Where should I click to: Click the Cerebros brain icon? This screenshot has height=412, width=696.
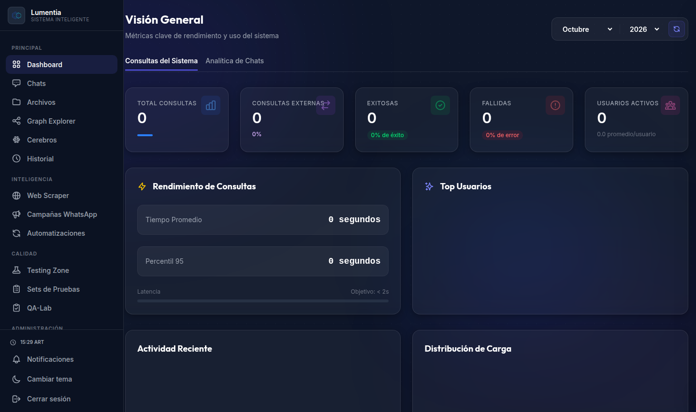coord(16,140)
